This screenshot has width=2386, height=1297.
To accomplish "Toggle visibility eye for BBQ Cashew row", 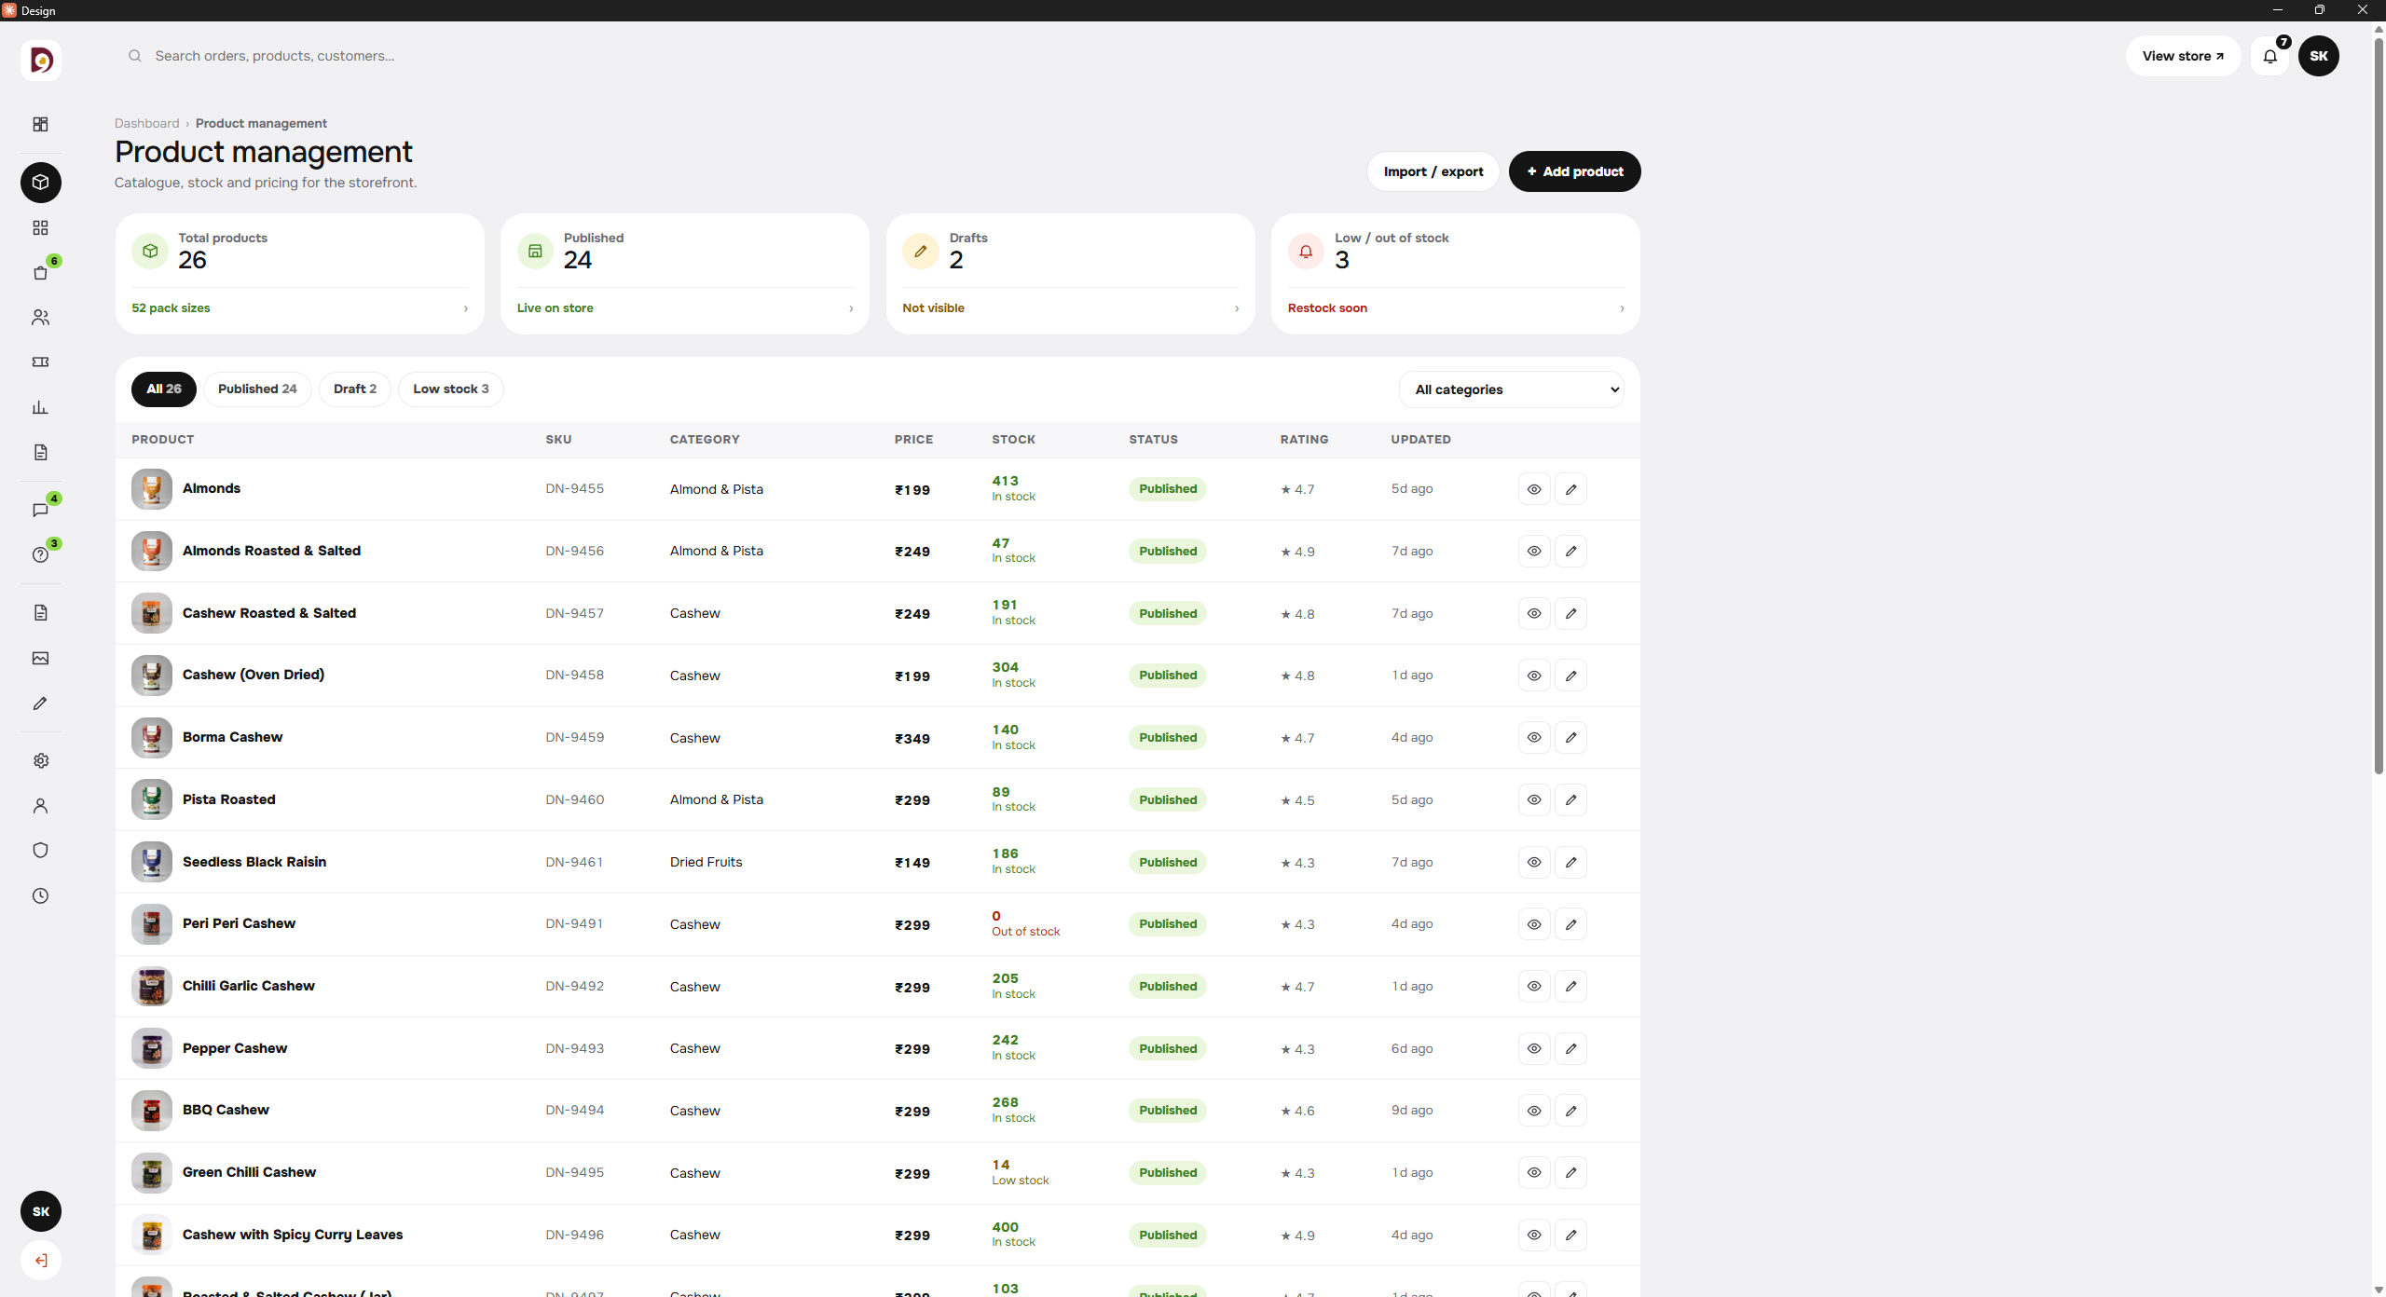I will (1534, 1111).
